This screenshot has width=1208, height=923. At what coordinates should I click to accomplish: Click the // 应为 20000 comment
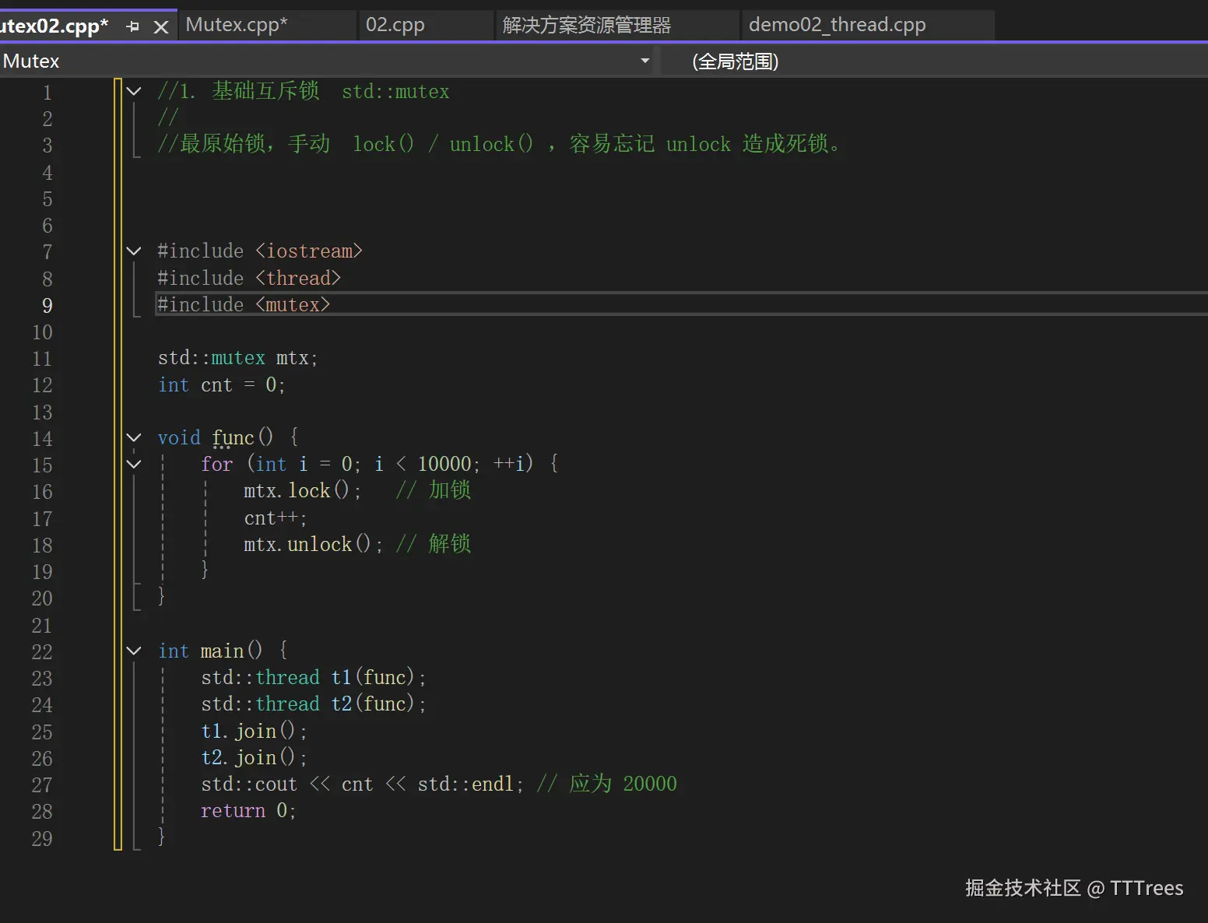607,784
